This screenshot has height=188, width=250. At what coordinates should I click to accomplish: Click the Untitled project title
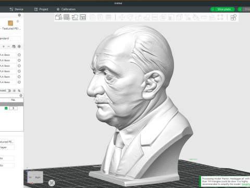pos(118,3)
